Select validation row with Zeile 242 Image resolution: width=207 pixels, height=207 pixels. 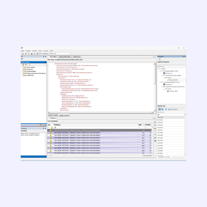click(x=99, y=138)
